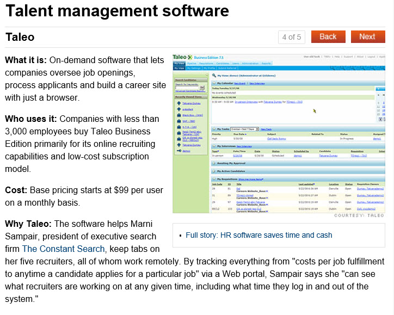Image resolution: width=394 pixels, height=315 pixels.
Task: Click the orange Next button
Action: 367,36
